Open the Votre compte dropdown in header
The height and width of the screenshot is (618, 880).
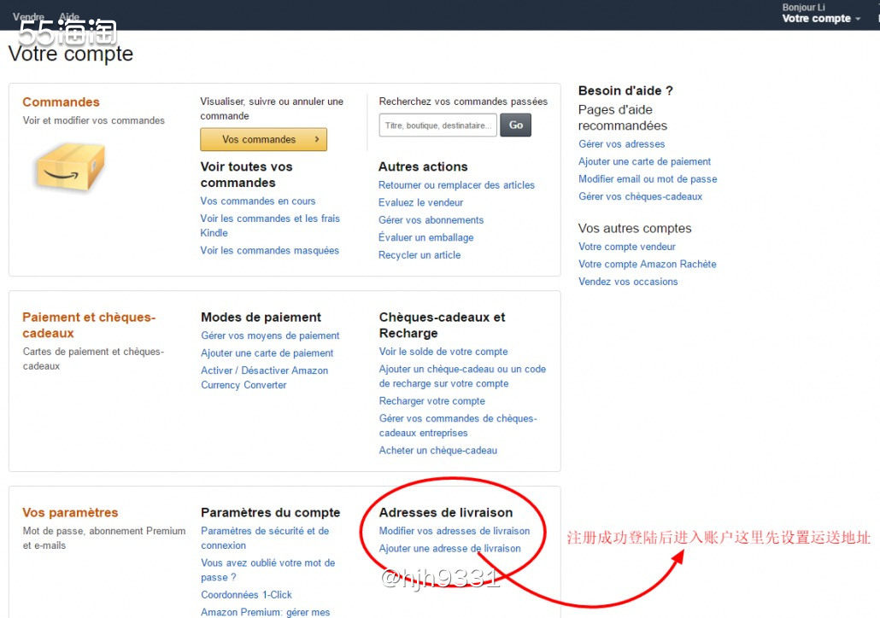tap(820, 19)
